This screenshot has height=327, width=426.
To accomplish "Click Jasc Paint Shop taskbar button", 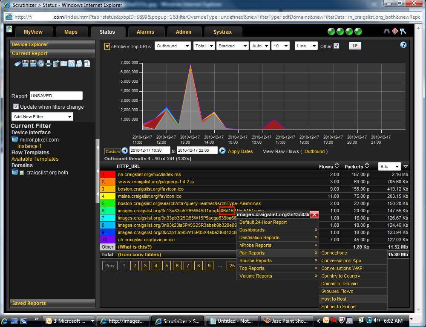I will [x=286, y=321].
